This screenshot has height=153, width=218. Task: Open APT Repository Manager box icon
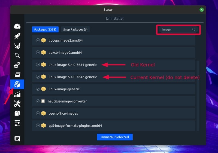pos(17,113)
